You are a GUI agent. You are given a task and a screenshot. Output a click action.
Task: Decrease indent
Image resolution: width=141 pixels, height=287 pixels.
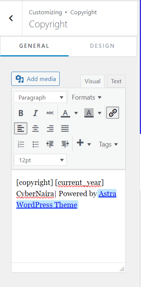coord(50,144)
